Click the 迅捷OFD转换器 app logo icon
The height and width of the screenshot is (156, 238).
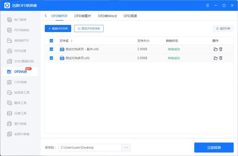(x=7, y=6)
